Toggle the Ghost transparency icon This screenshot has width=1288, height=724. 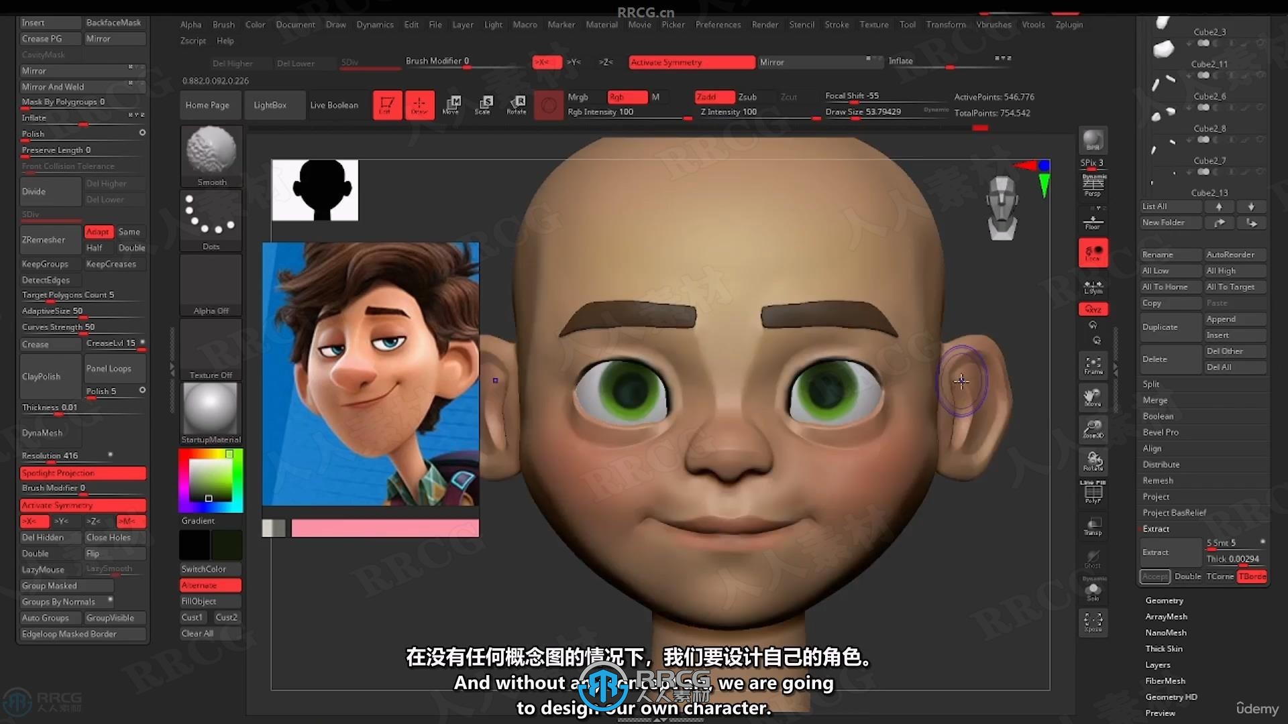pyautogui.click(x=1093, y=558)
